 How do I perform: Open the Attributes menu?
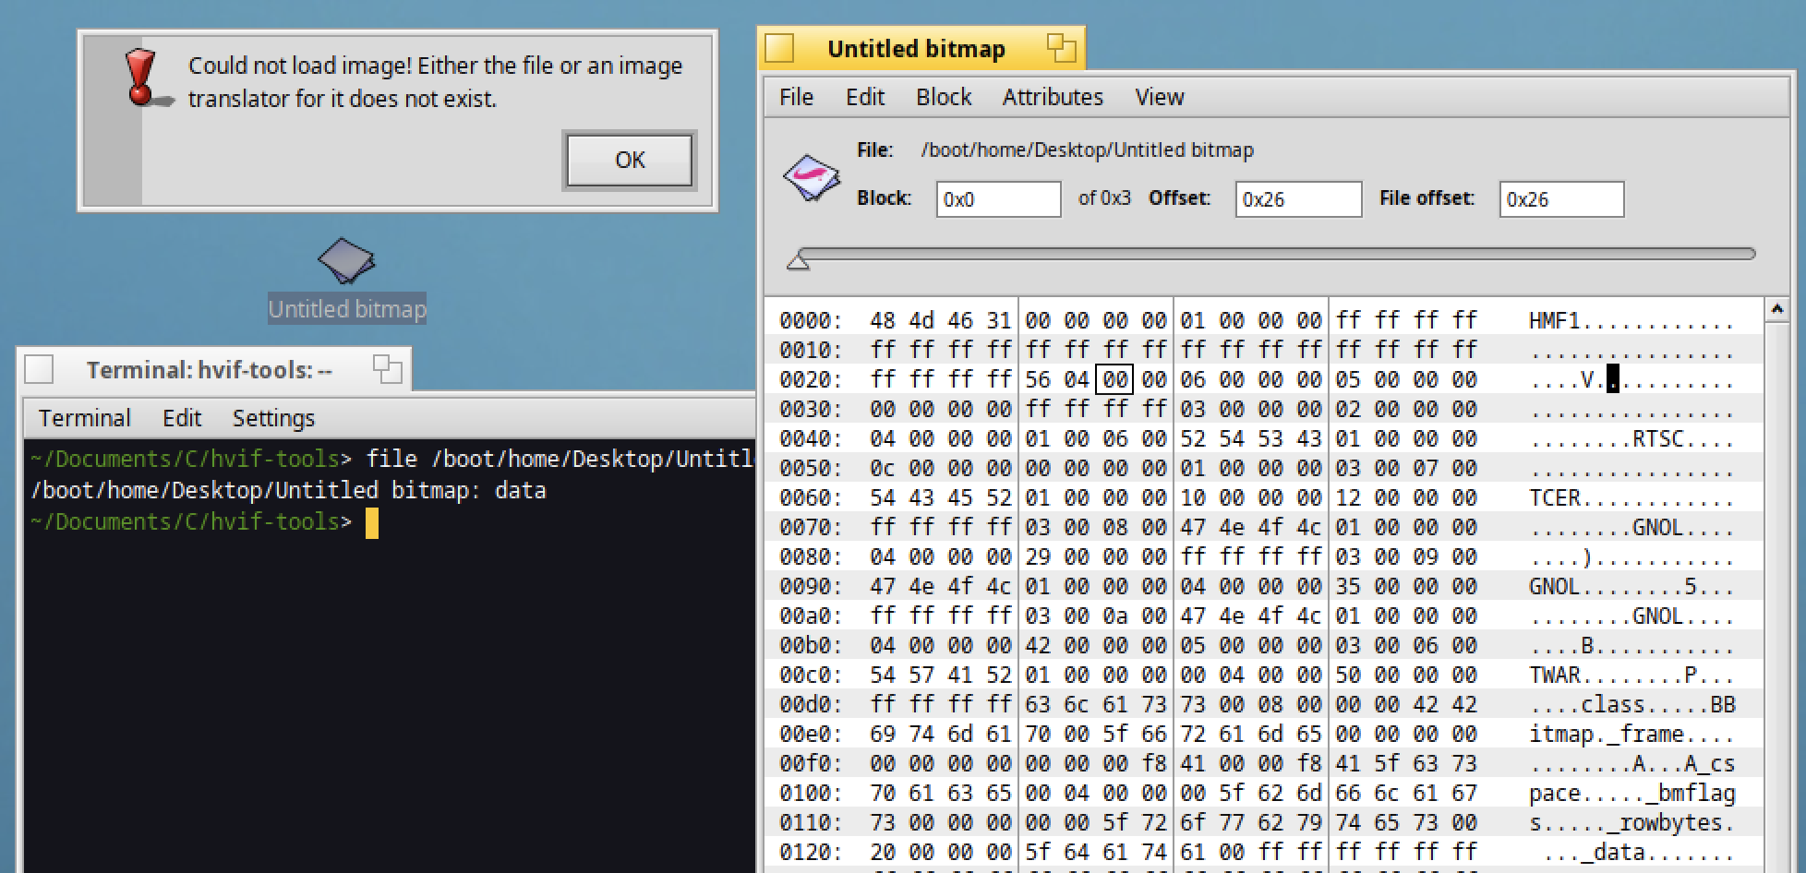click(1053, 97)
